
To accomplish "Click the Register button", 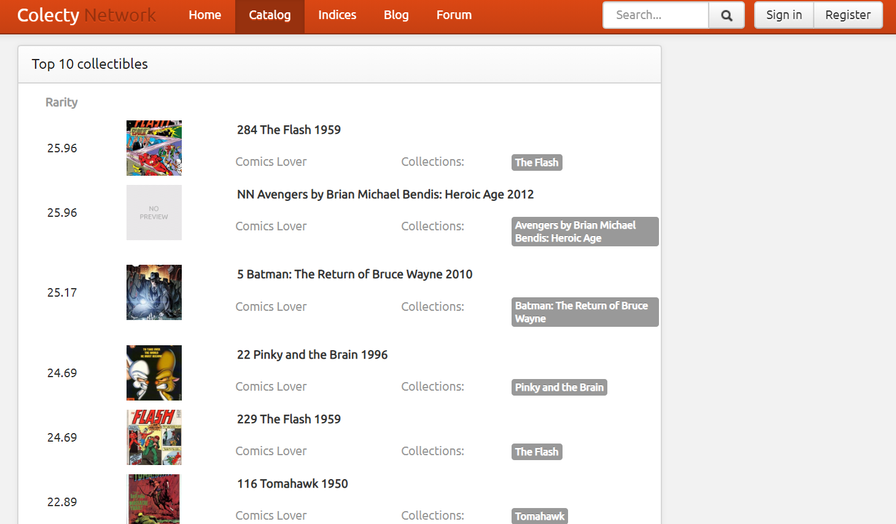I will [848, 15].
